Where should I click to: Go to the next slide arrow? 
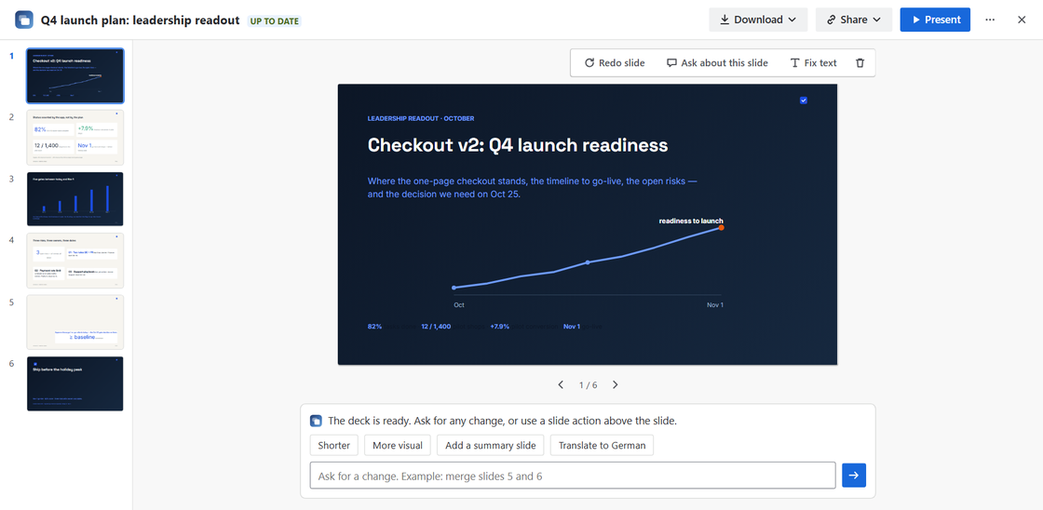[616, 385]
